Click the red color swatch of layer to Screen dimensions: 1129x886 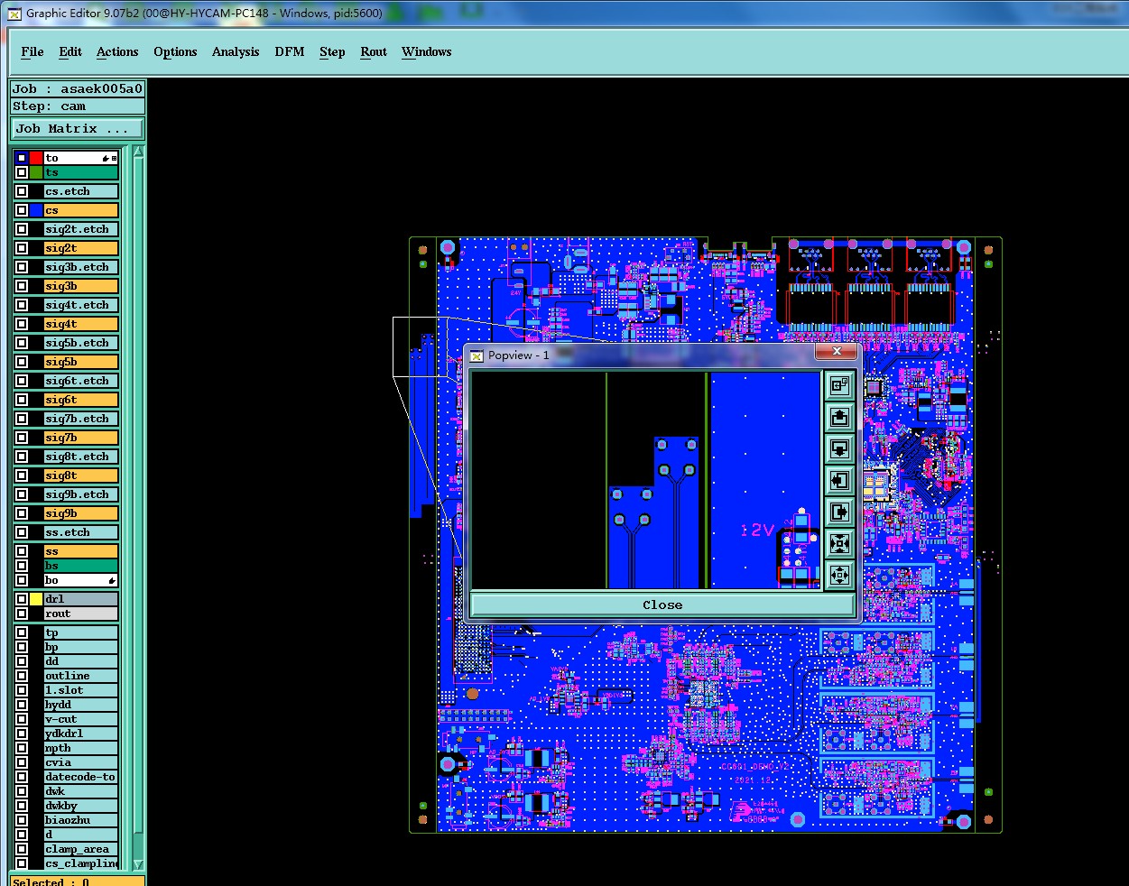pos(36,158)
